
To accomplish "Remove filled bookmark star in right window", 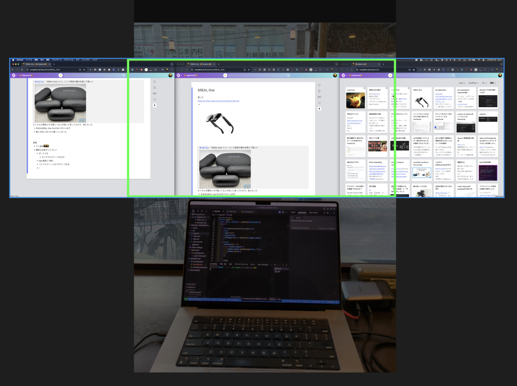I will pos(414,70).
